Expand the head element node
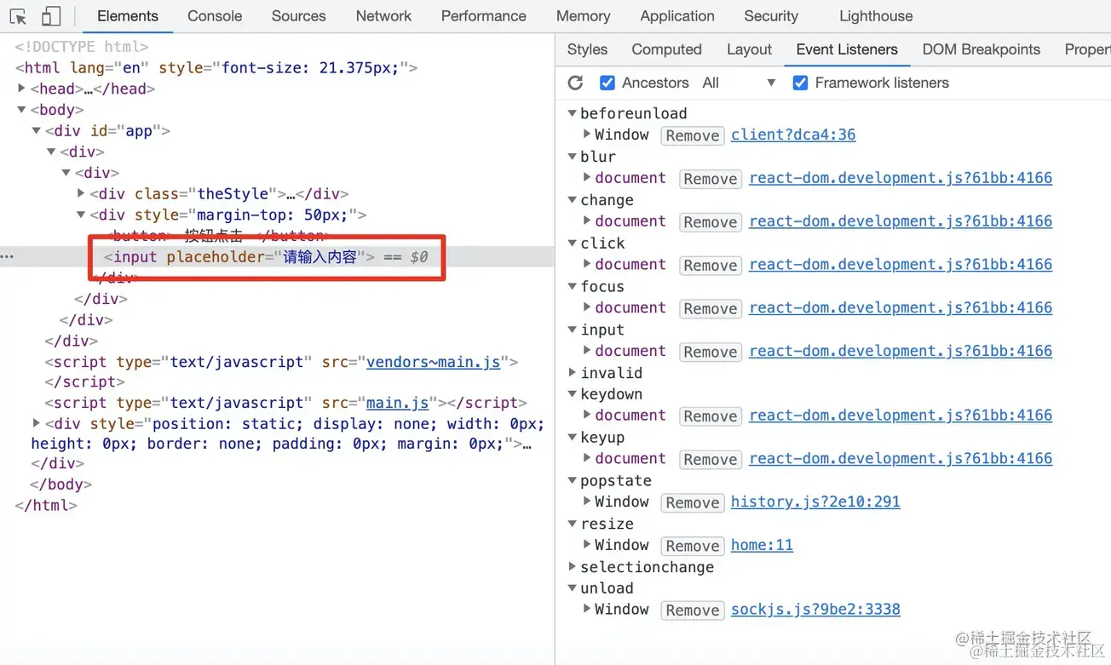Screen dimensions: 1111x665 tap(22, 89)
